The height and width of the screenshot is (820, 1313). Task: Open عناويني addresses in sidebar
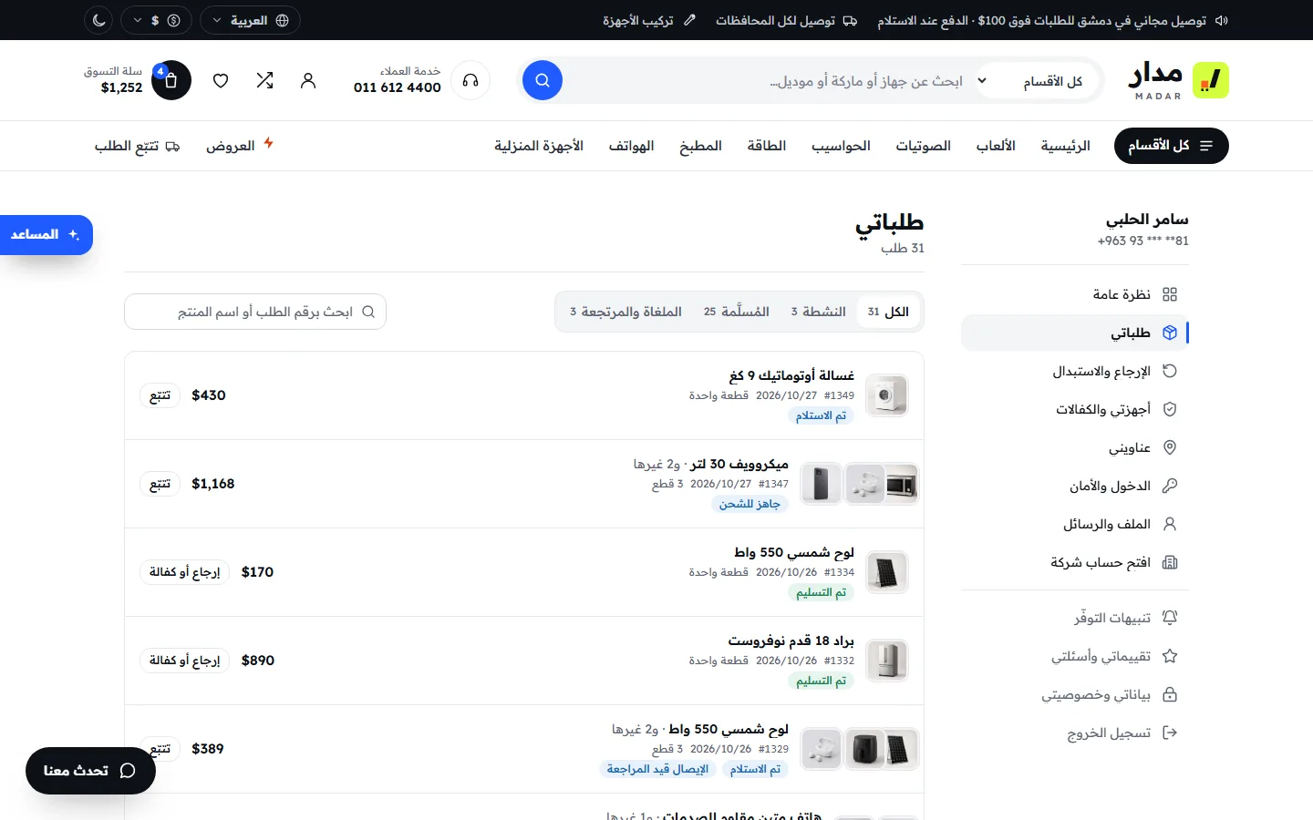tap(1075, 447)
